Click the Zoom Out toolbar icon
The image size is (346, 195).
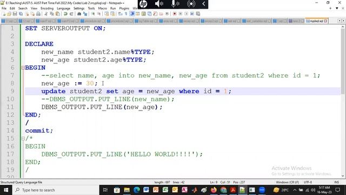99,14
